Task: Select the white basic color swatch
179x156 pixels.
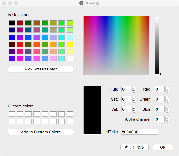Action: (x=70, y=58)
